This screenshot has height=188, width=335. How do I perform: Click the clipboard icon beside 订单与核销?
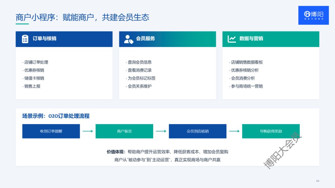pyautogui.click(x=25, y=39)
